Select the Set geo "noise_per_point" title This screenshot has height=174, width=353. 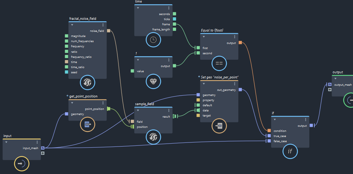220,77
